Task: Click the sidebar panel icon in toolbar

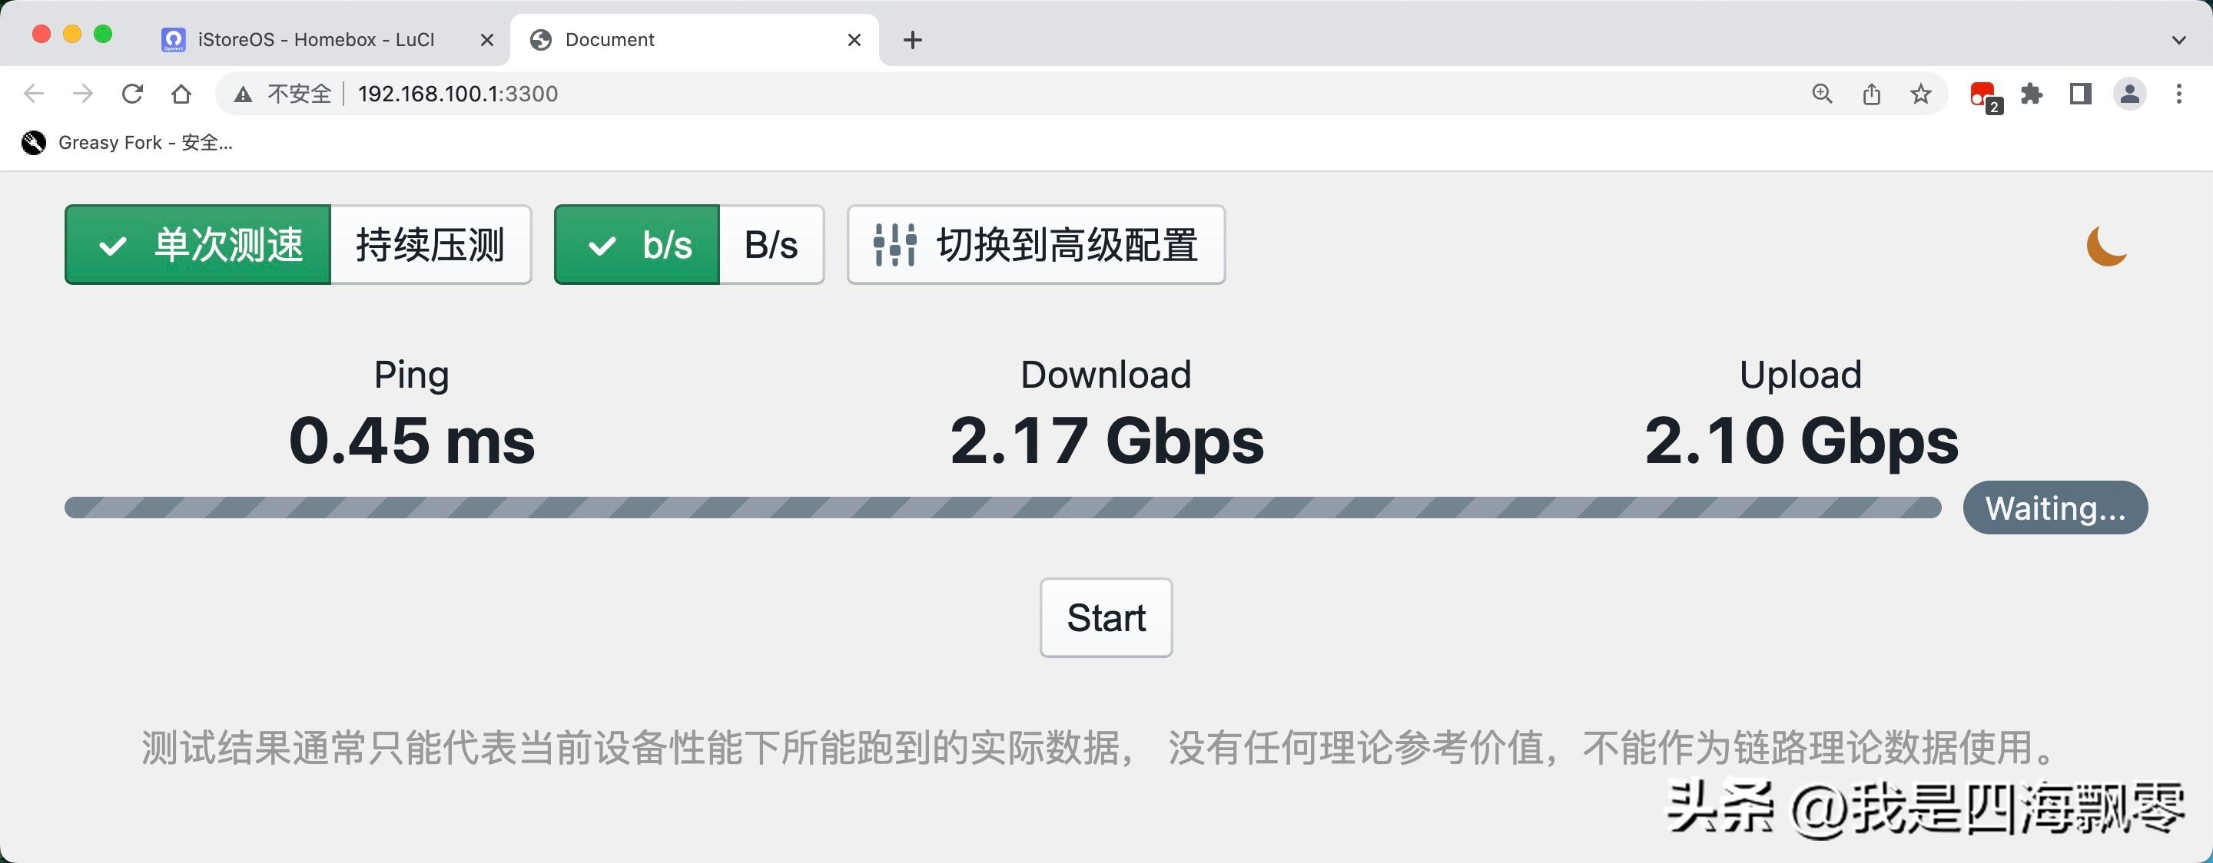Action: 2081,93
